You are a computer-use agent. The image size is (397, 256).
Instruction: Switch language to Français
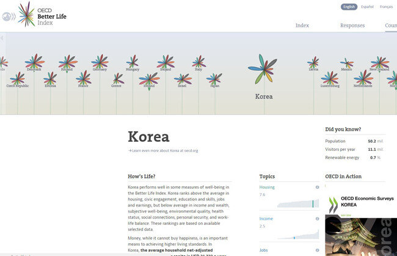tap(386, 7)
